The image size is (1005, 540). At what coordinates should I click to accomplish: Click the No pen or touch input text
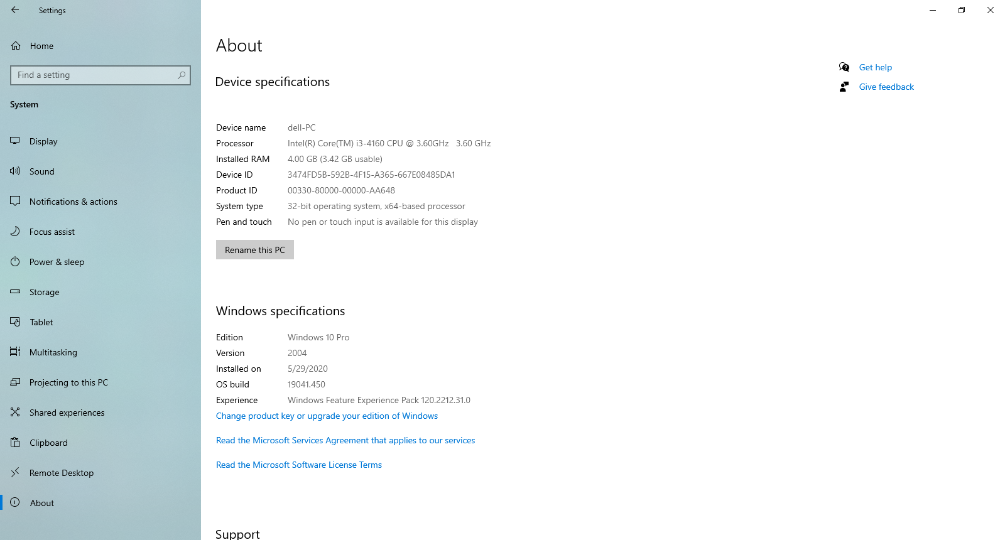click(x=383, y=222)
